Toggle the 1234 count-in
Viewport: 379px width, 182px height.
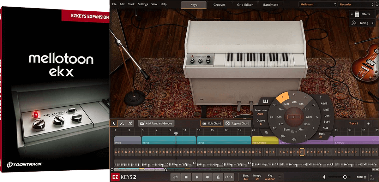229,177
